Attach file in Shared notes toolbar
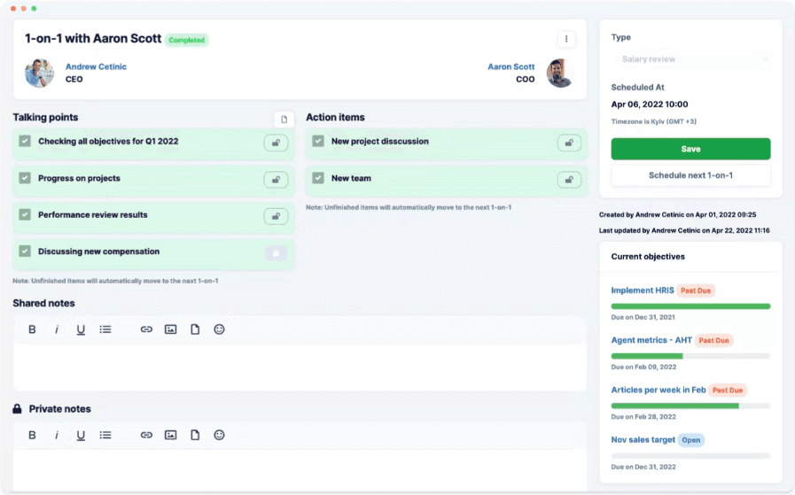This screenshot has height=495, width=795. tap(195, 329)
